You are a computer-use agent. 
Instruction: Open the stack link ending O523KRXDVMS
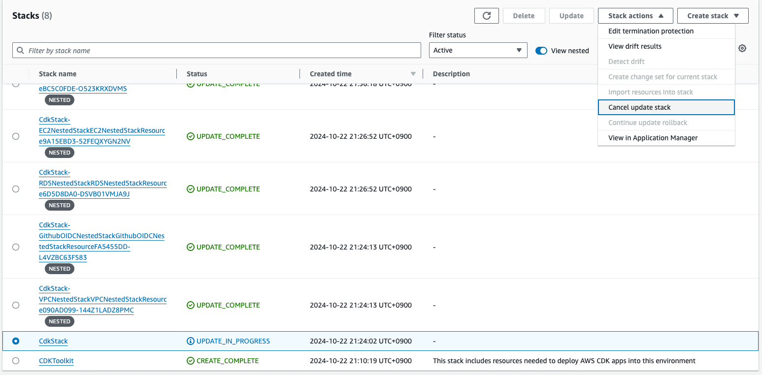[83, 89]
